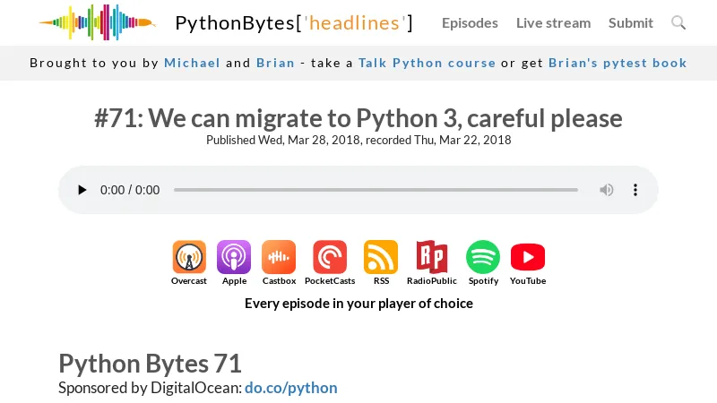Open audio player more options menu
717x403 pixels.
635,190
